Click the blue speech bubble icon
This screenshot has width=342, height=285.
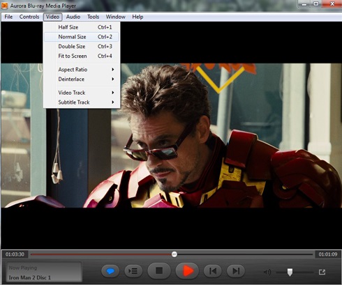coord(110,271)
